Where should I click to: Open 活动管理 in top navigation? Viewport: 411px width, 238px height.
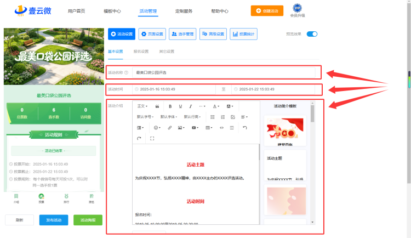(x=148, y=12)
